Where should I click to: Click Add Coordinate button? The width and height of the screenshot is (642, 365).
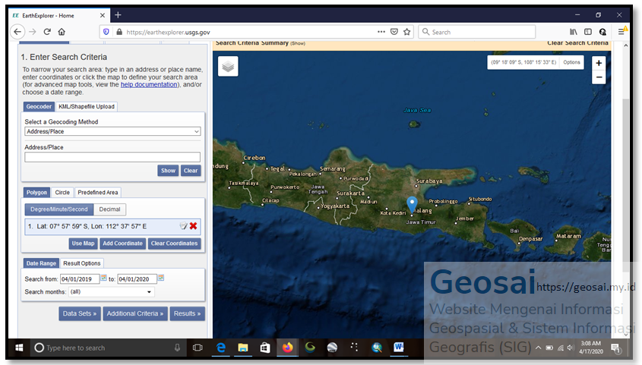tap(122, 243)
